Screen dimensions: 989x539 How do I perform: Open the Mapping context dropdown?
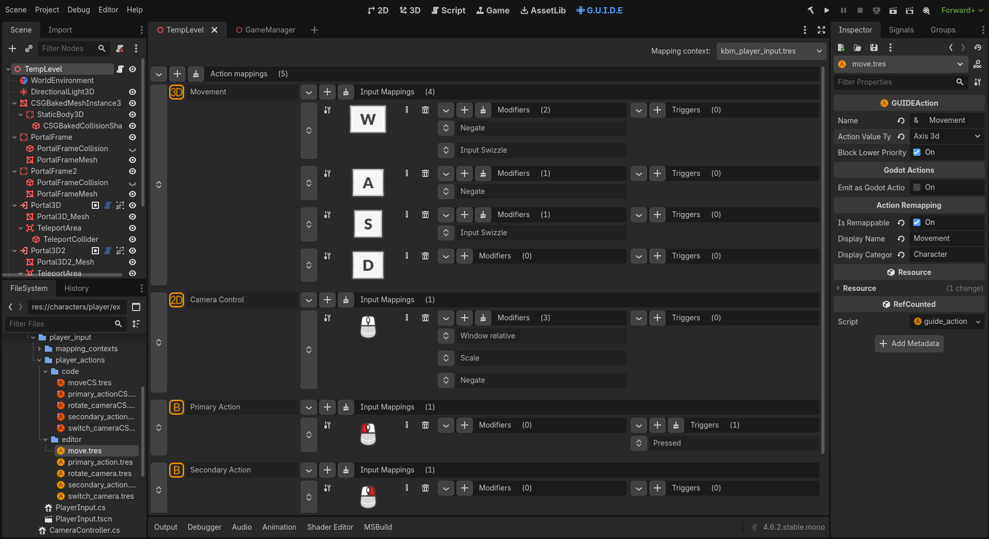click(x=771, y=51)
